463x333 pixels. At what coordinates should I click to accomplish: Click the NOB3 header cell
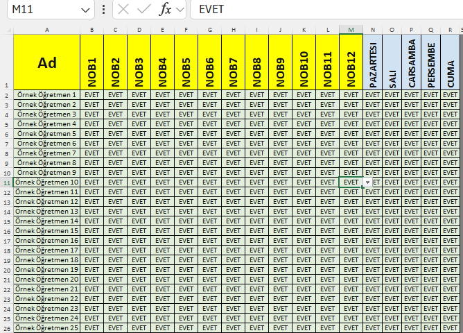pos(139,62)
